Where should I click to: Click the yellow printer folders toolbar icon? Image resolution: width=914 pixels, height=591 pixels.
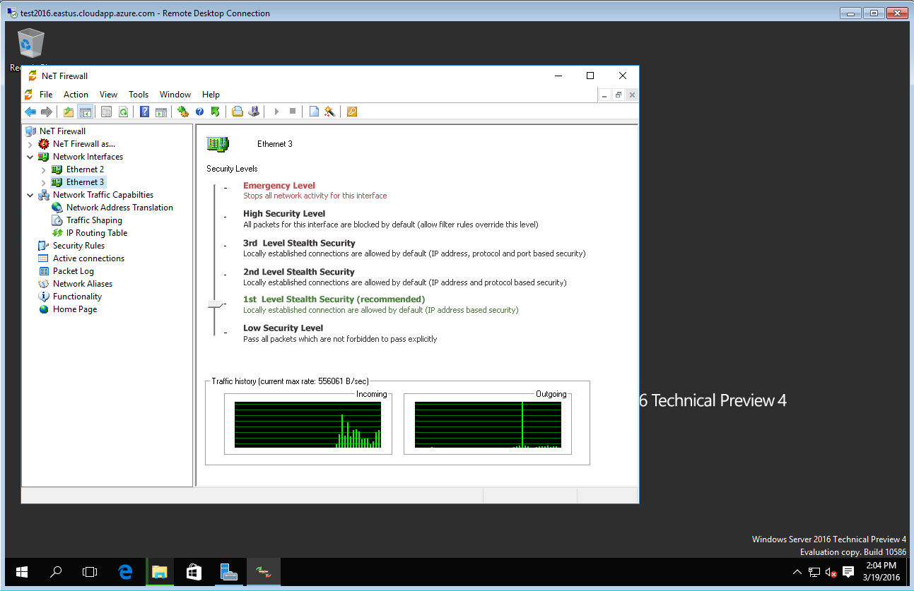click(238, 112)
